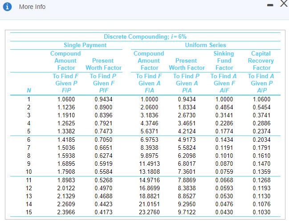Click value 0.1130 in row 13

click(261, 196)
